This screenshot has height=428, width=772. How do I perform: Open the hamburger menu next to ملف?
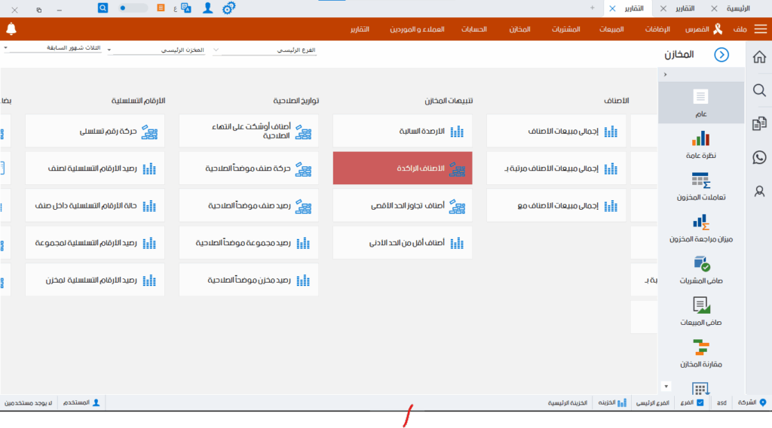[761, 29]
